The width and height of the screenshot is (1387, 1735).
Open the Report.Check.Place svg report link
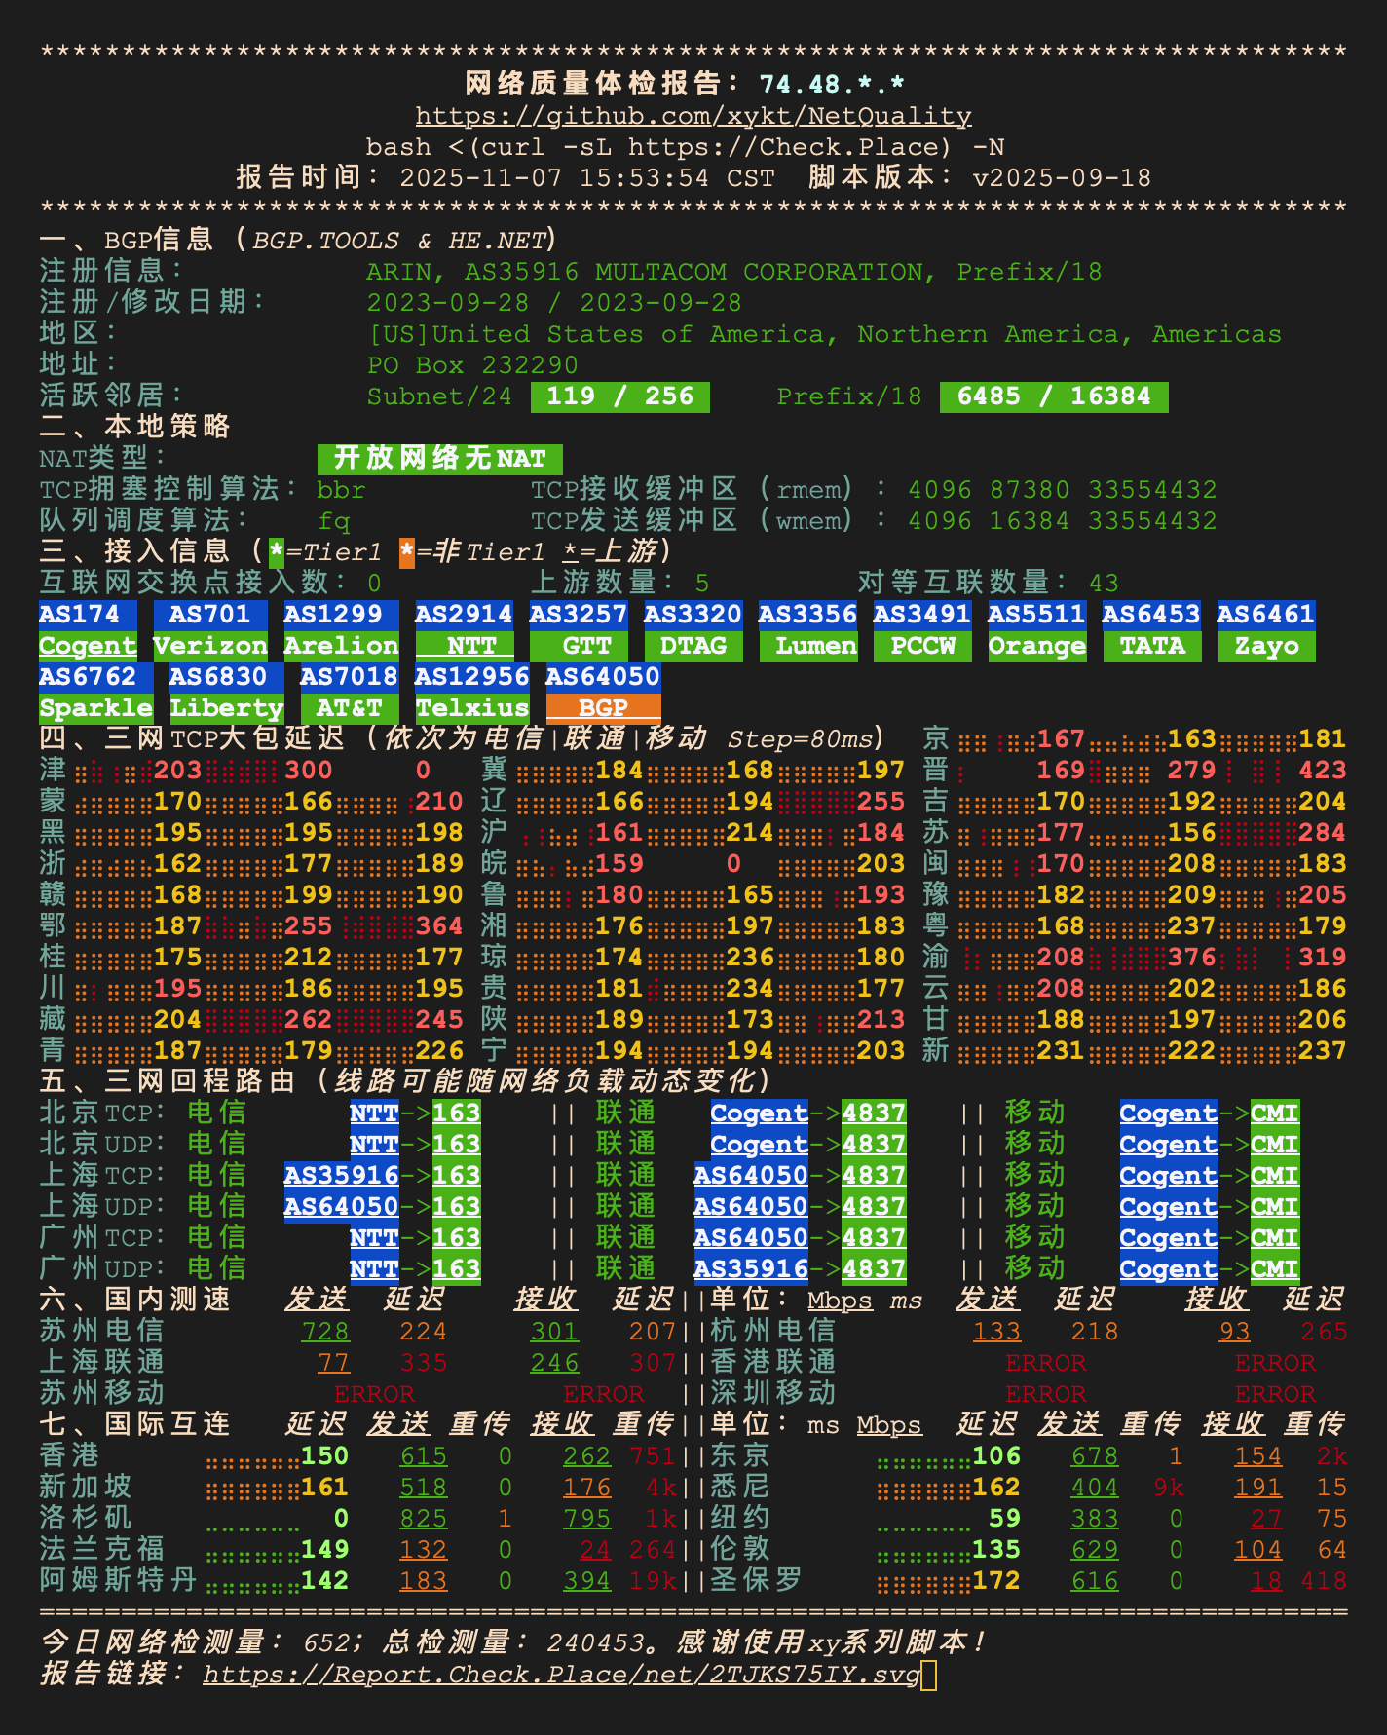[x=562, y=1675]
